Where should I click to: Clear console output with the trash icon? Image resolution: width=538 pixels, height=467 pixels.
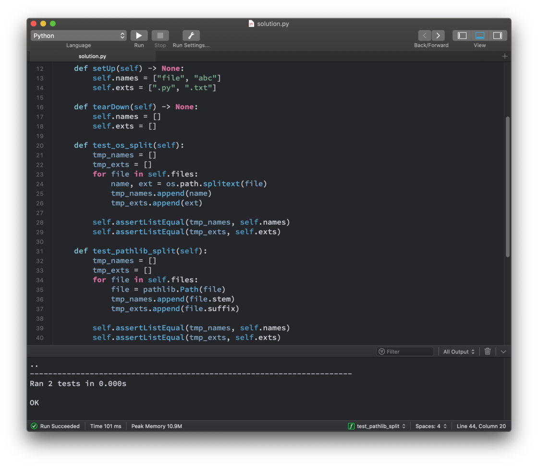click(x=488, y=351)
